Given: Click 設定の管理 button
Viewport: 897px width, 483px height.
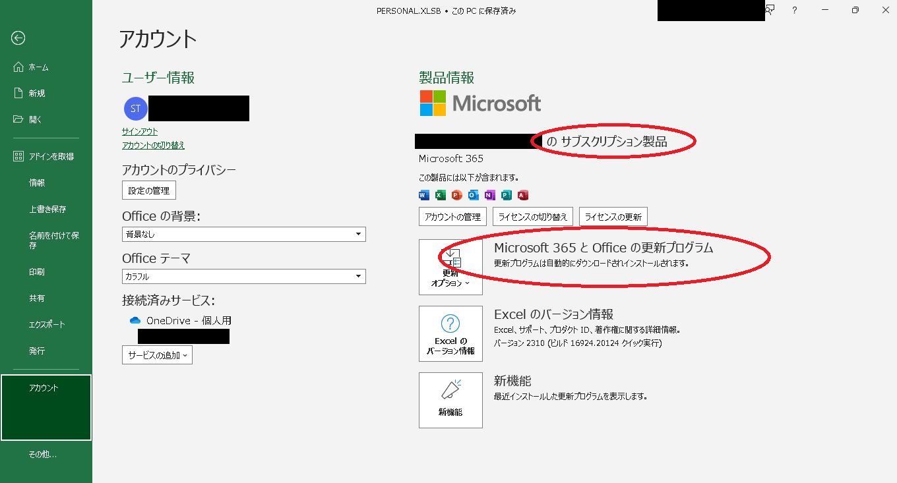Looking at the screenshot, I should pos(149,190).
